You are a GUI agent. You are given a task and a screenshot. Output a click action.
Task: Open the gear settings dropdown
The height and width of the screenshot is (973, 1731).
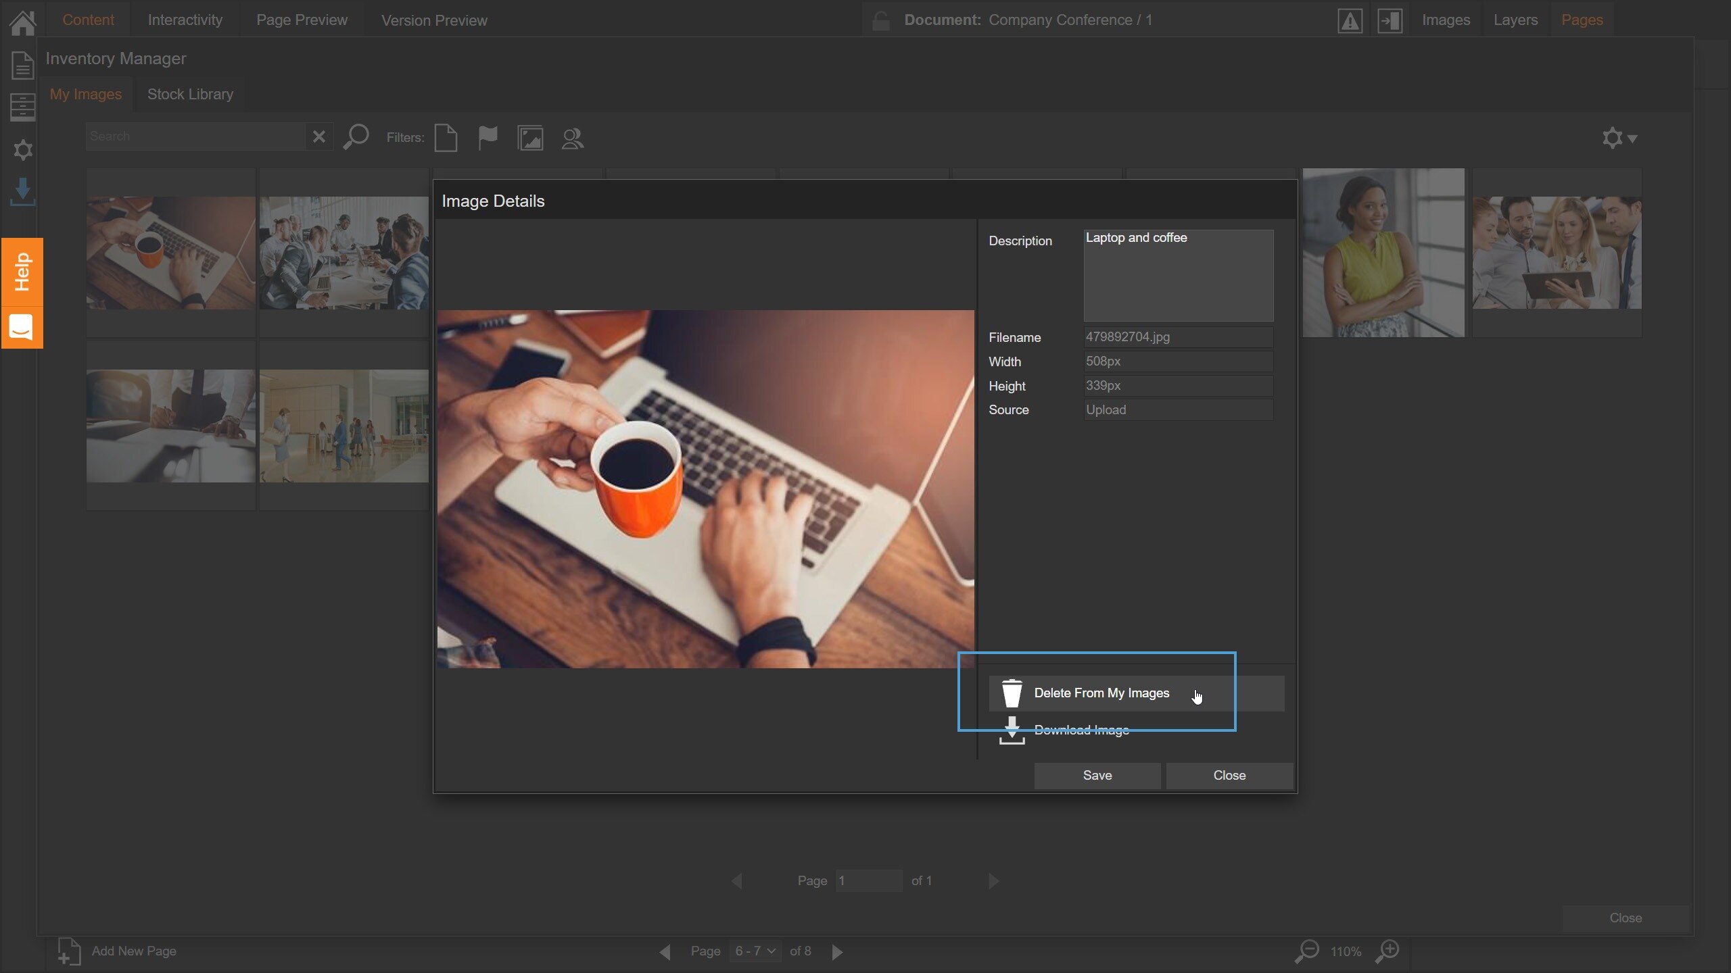pyautogui.click(x=1619, y=138)
